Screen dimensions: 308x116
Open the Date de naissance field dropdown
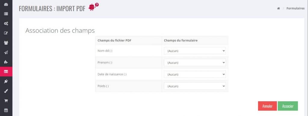(x=195, y=75)
